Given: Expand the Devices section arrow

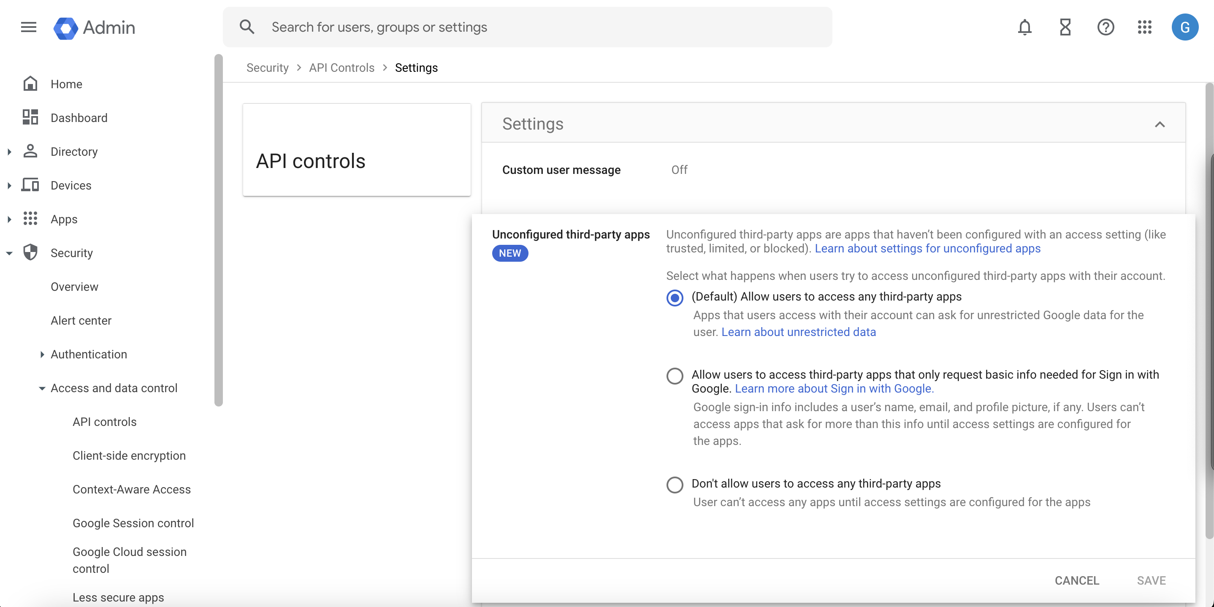Looking at the screenshot, I should click(x=9, y=186).
